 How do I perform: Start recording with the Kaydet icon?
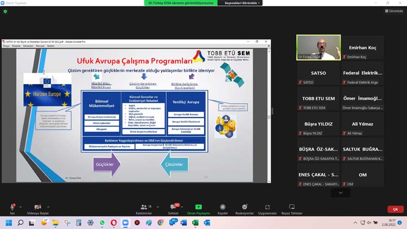click(x=222, y=208)
